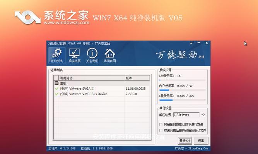
Task: Check 安装完成后删除已解压驱动文件 option
Action: tap(161, 131)
